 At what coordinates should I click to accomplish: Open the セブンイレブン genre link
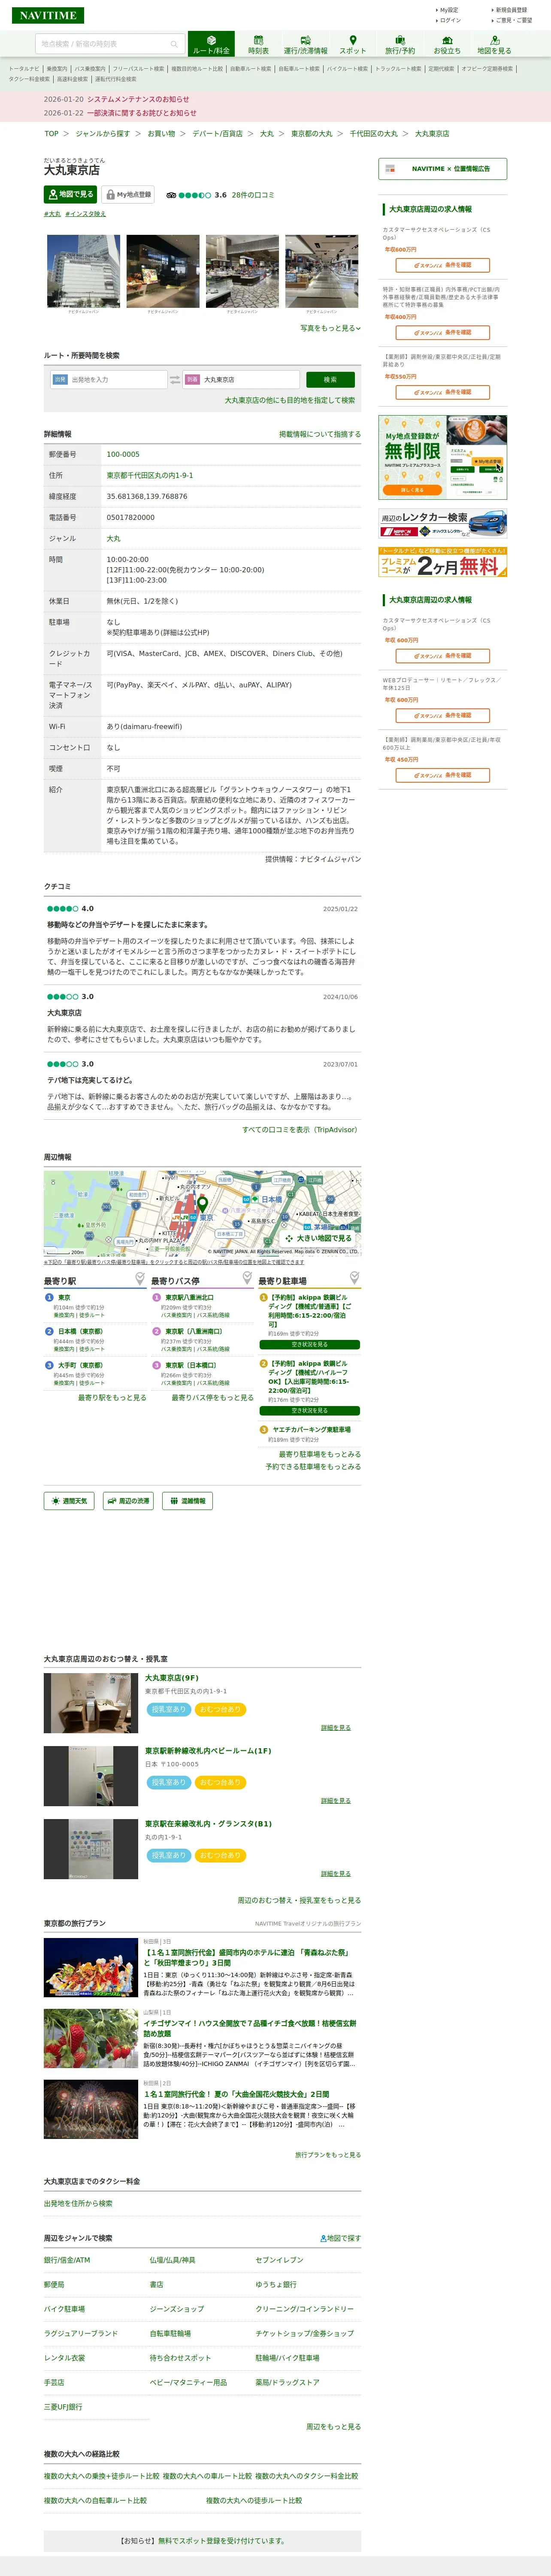[279, 2260]
